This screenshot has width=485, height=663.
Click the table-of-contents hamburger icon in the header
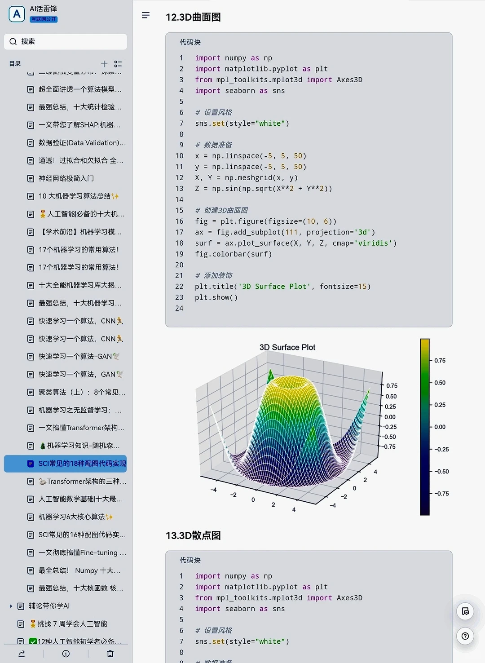(145, 15)
